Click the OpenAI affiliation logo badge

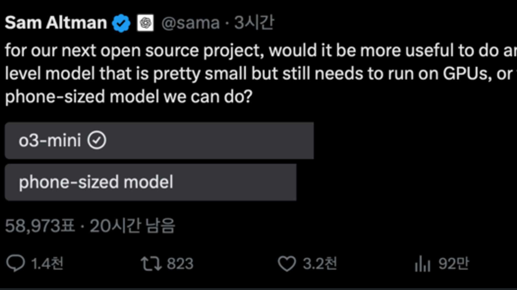(145, 23)
